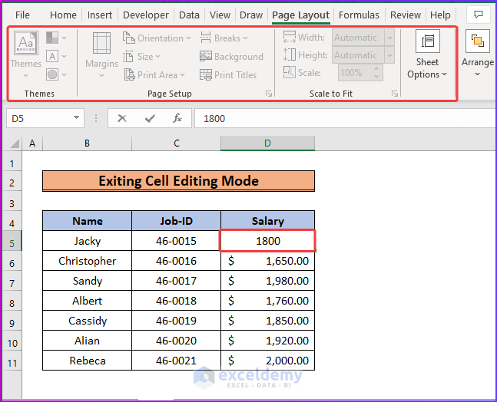Click the Scale percentage stepper up arrow
497x402 pixels.
coord(376,69)
